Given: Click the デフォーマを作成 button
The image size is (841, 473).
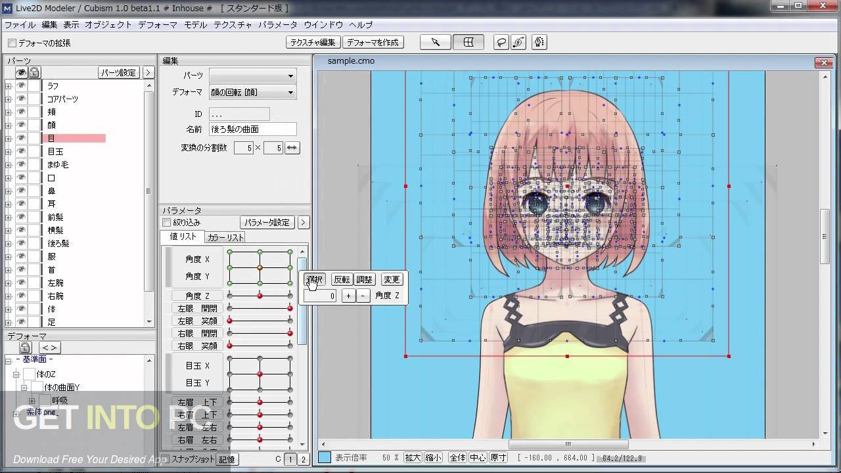Looking at the screenshot, I should point(373,42).
